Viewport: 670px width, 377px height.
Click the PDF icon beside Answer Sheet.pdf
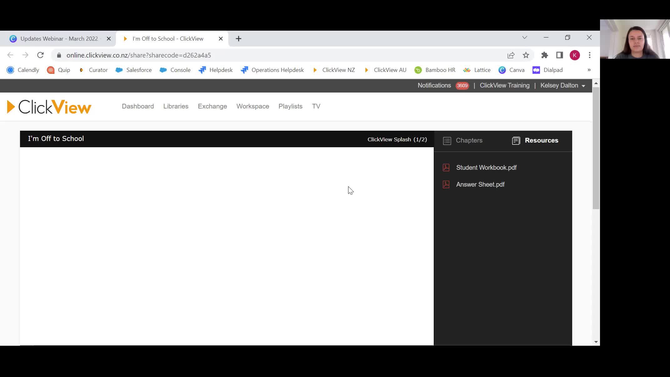(x=446, y=184)
